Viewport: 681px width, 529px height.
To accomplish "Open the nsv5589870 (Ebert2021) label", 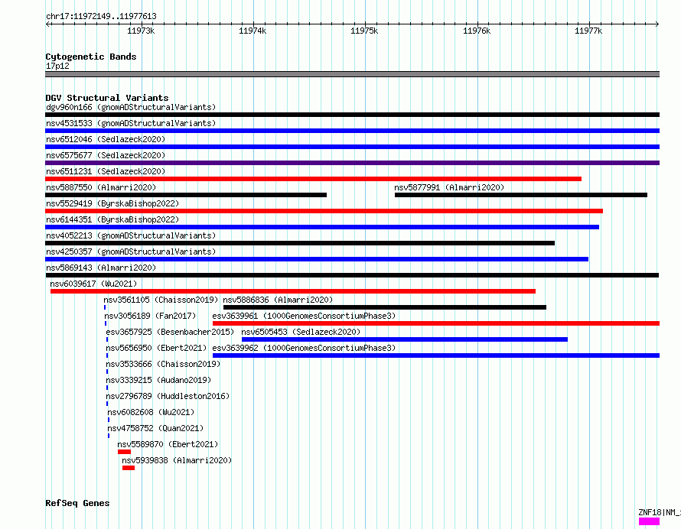I will point(168,444).
